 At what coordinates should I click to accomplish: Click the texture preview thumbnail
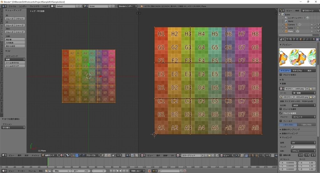coord(297,57)
